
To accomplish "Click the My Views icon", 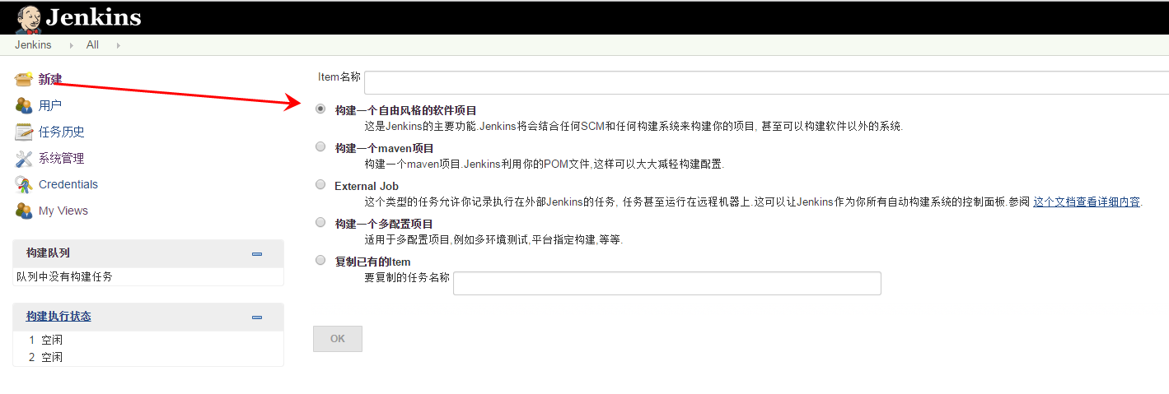I will (x=24, y=211).
